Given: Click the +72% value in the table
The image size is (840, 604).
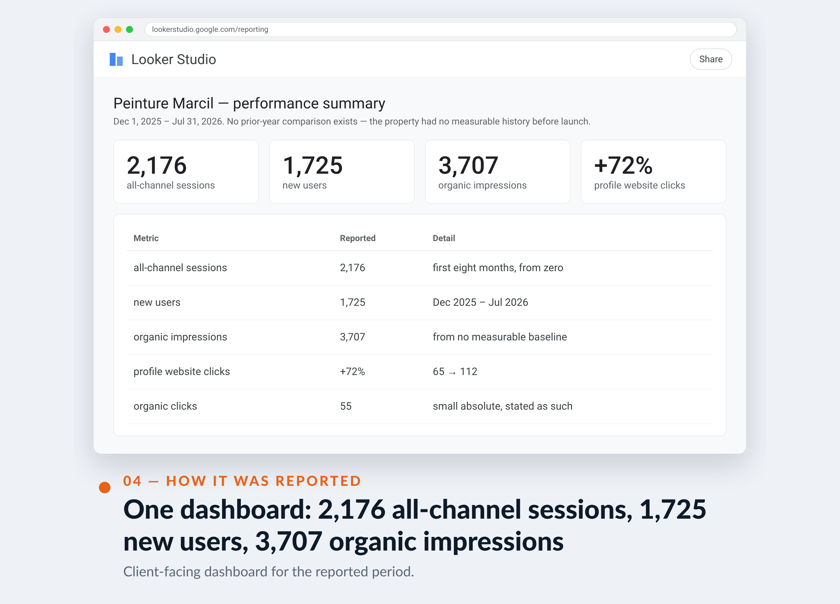Looking at the screenshot, I should tap(352, 371).
